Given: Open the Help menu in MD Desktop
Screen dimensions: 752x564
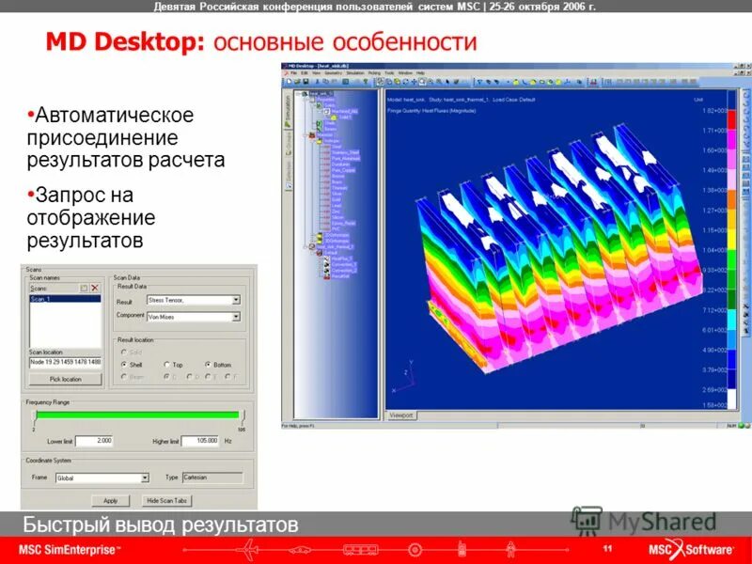Looking at the screenshot, I should click(420, 73).
